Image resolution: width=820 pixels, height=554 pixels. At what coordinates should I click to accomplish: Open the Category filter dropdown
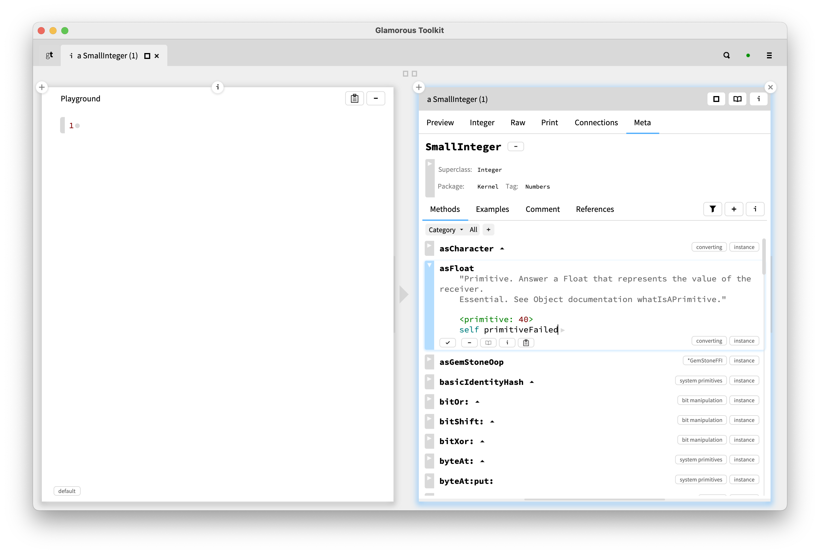(x=446, y=230)
